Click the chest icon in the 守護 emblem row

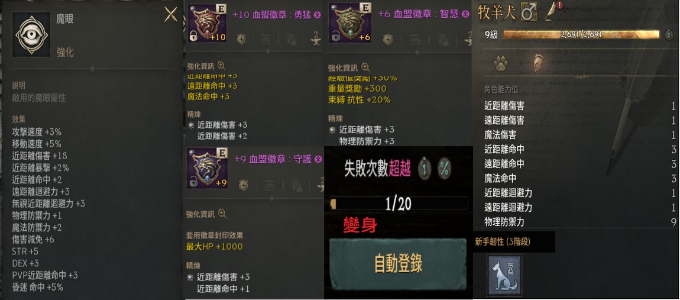click(269, 186)
